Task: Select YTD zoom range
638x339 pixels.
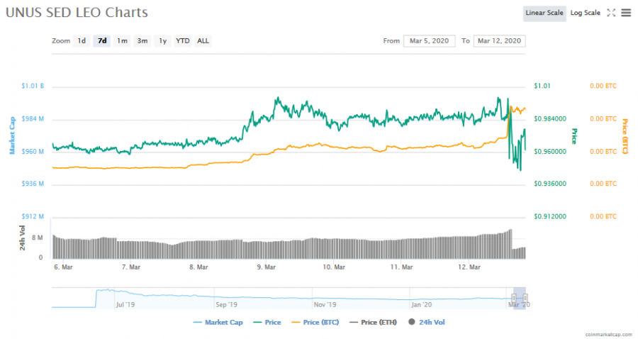Action: point(183,40)
